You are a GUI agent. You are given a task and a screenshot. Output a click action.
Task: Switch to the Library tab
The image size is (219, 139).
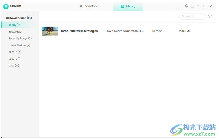[x=128, y=6]
